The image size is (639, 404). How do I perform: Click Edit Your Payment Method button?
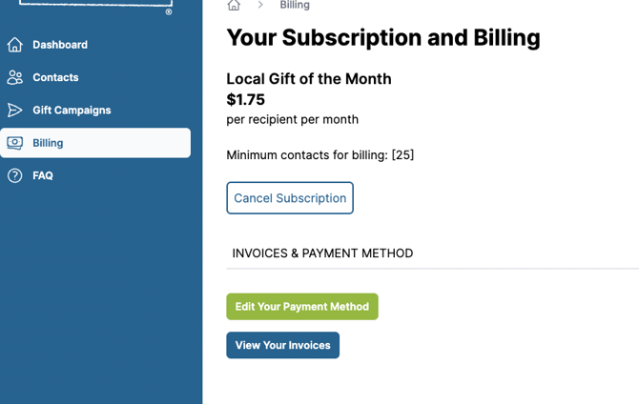click(x=302, y=307)
